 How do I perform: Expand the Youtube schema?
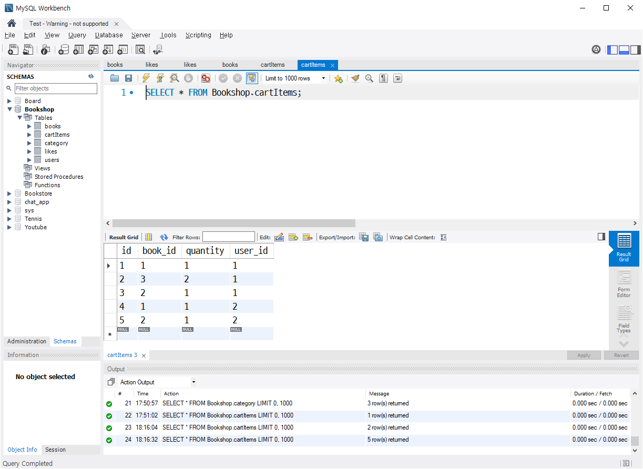[9, 227]
